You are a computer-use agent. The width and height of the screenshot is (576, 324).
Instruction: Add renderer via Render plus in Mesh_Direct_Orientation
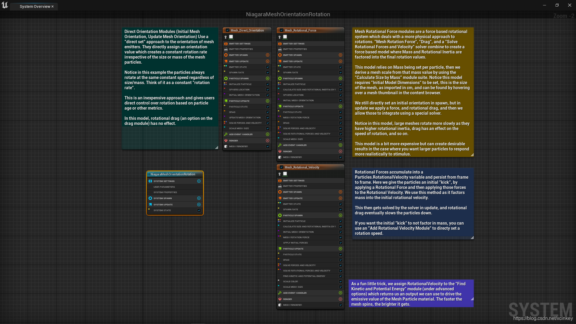(268, 141)
